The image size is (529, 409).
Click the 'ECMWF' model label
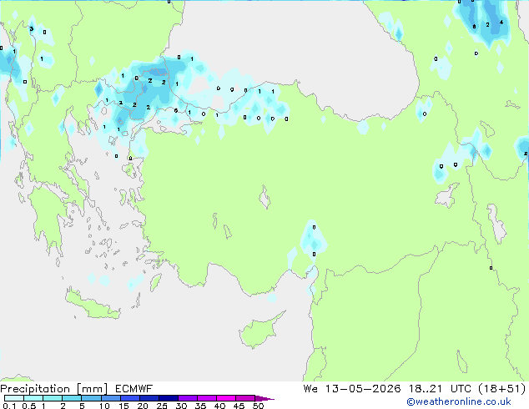point(134,389)
